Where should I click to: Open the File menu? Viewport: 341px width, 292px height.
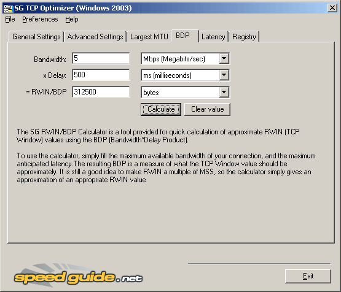10,19
